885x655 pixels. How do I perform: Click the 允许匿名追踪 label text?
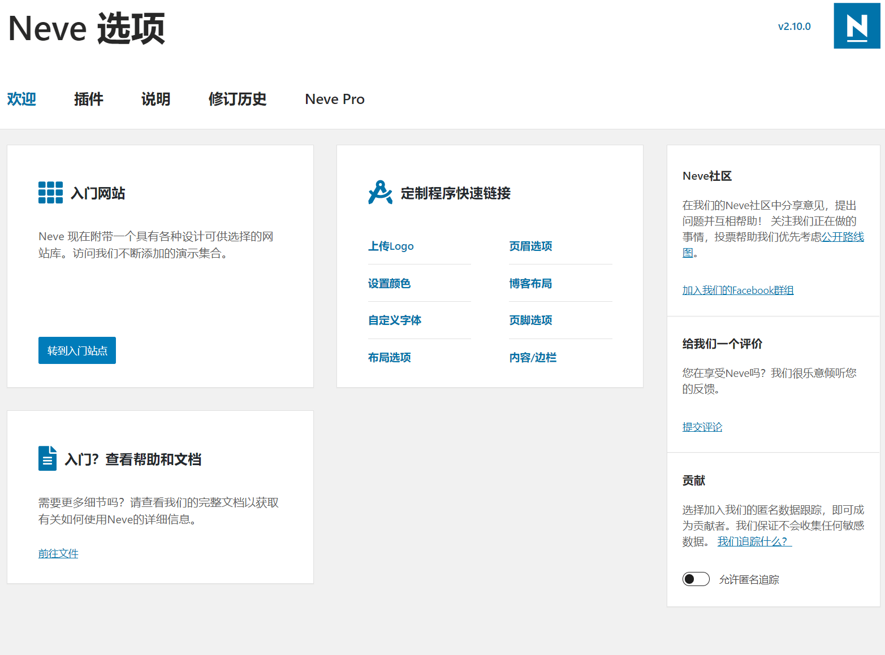pos(749,579)
